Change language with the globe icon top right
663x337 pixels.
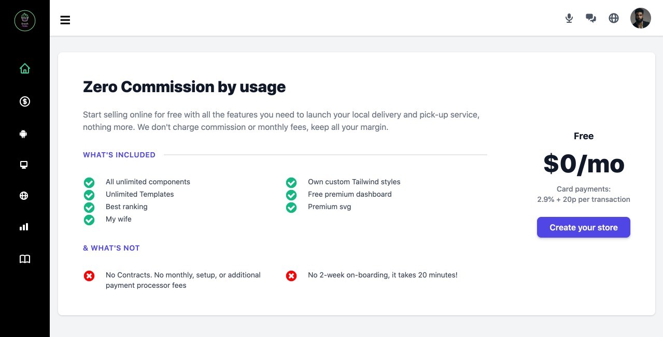tap(613, 18)
